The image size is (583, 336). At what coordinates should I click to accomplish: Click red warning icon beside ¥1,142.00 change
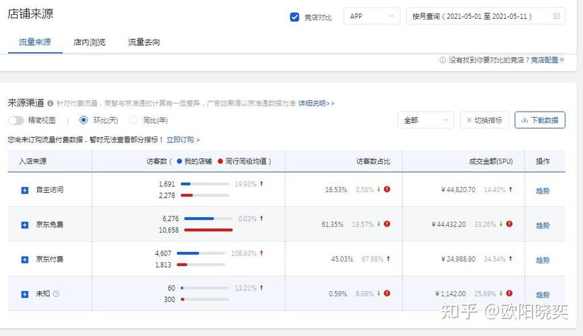tap(510, 293)
